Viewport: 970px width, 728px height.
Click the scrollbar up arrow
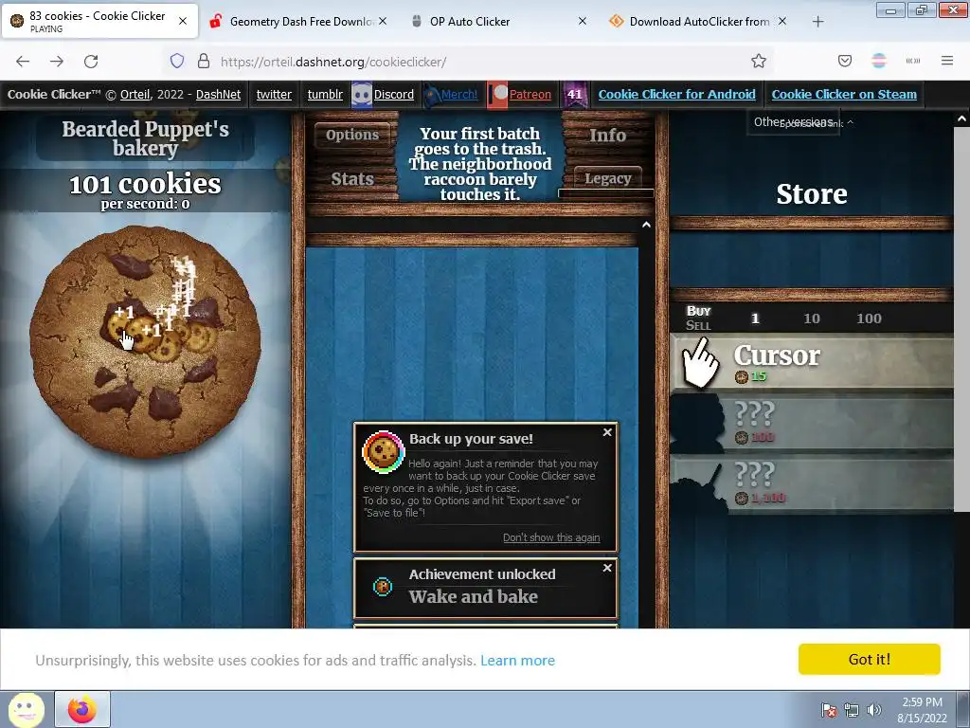click(x=961, y=118)
